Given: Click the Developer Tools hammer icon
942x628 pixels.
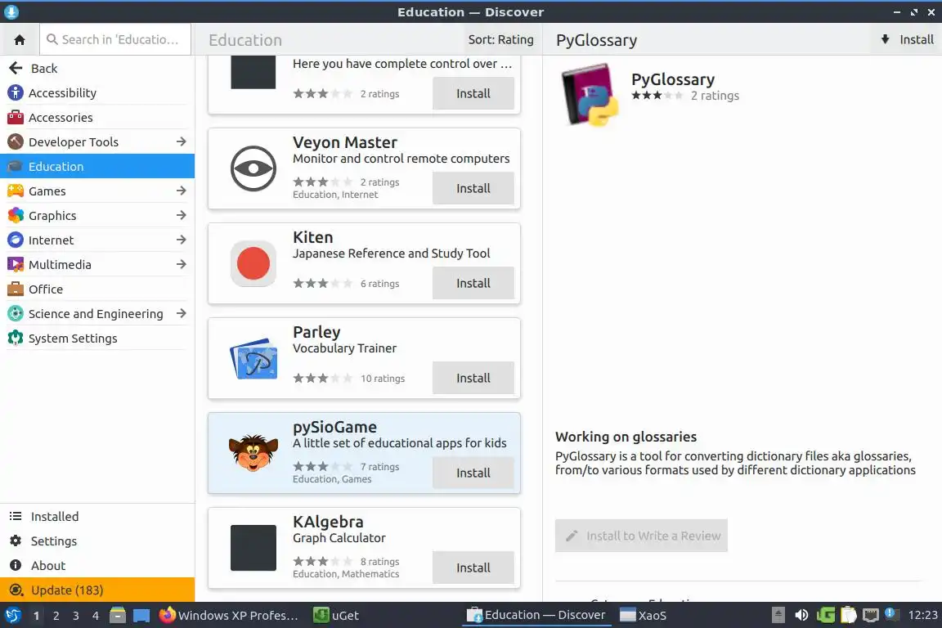Looking at the screenshot, I should pyautogui.click(x=15, y=141).
